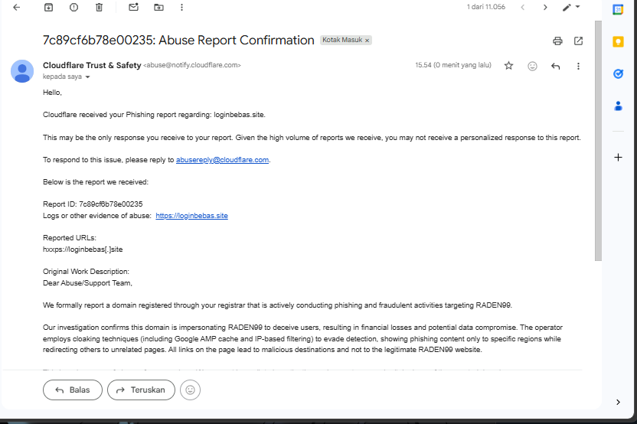Open Google Keep side panel
Screen dimensions: 637x424
[618, 41]
